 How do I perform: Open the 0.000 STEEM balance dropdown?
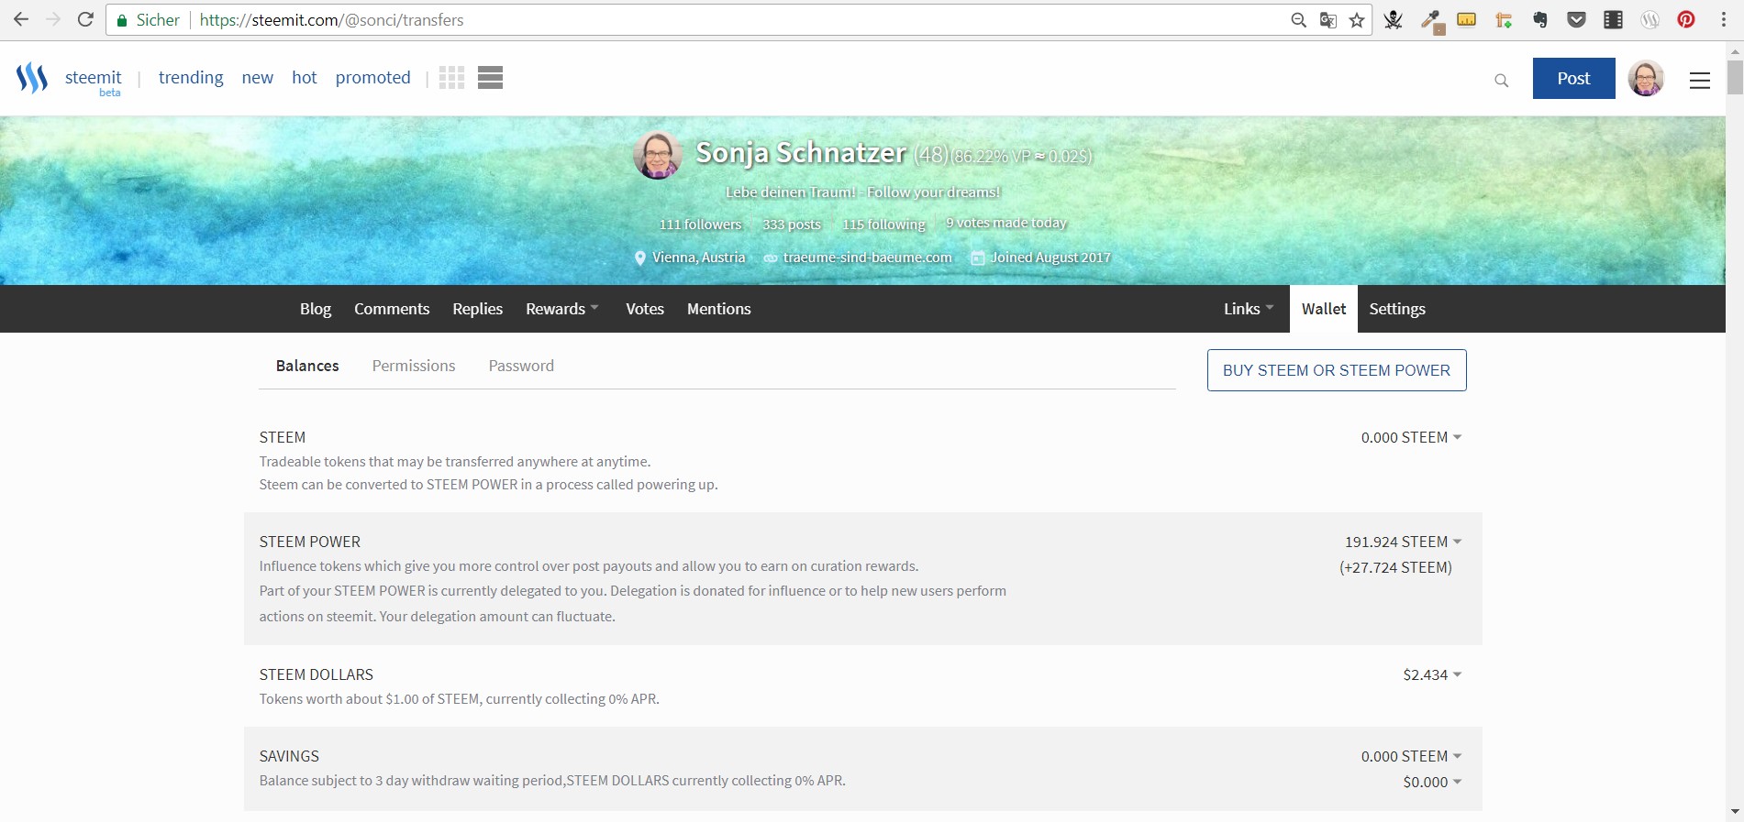(1411, 437)
